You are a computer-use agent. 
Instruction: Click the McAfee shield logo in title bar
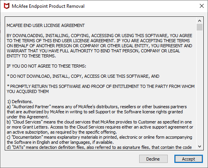click(x=7, y=6)
